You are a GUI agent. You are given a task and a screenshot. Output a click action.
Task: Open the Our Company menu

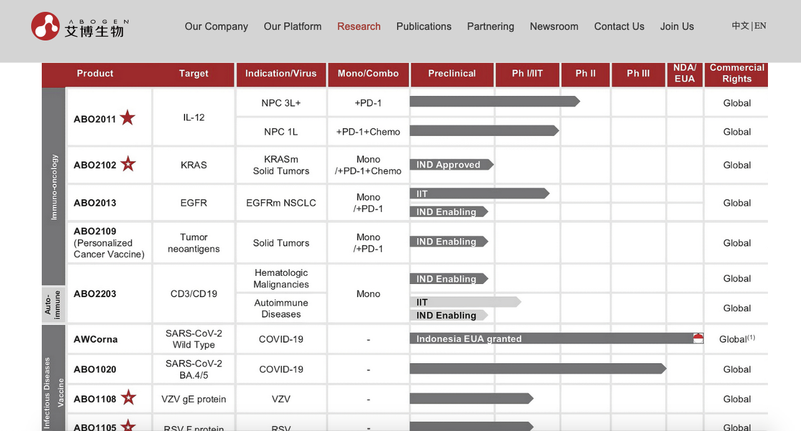point(216,26)
